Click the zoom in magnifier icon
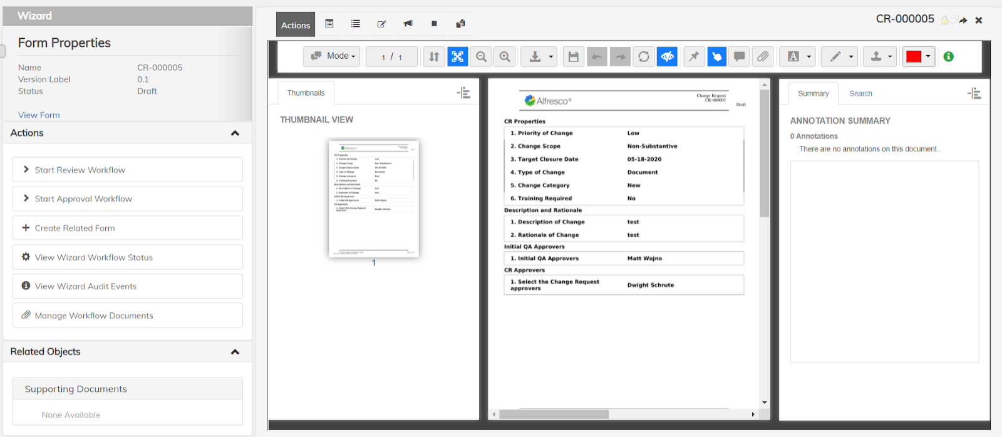 pos(505,57)
